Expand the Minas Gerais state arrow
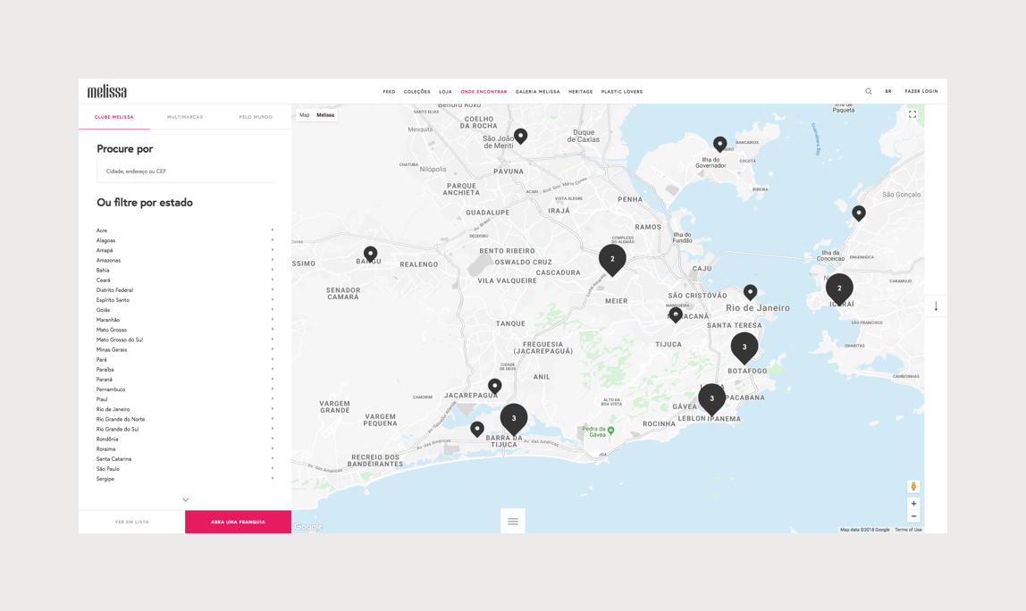Viewport: 1026px width, 611px height. (x=273, y=349)
